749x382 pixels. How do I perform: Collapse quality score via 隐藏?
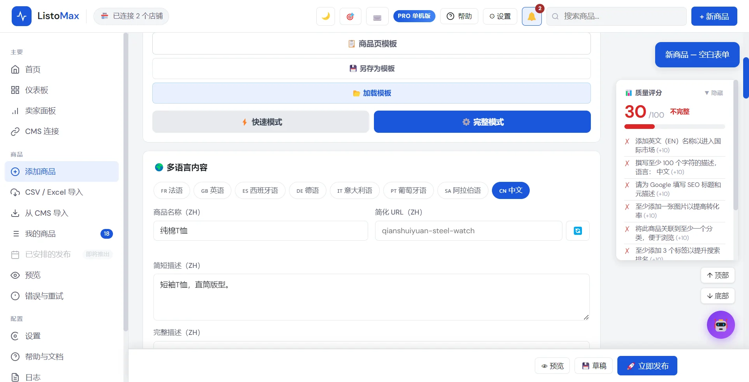(x=714, y=93)
